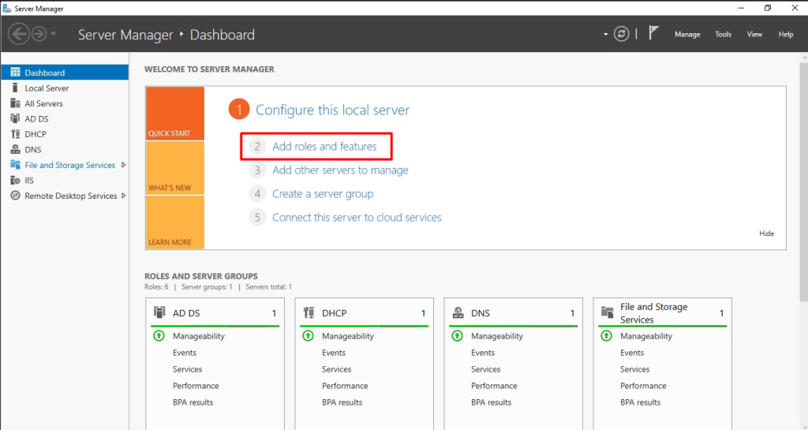The image size is (808, 430).
Task: Open the notifications flag icon
Action: point(653,34)
